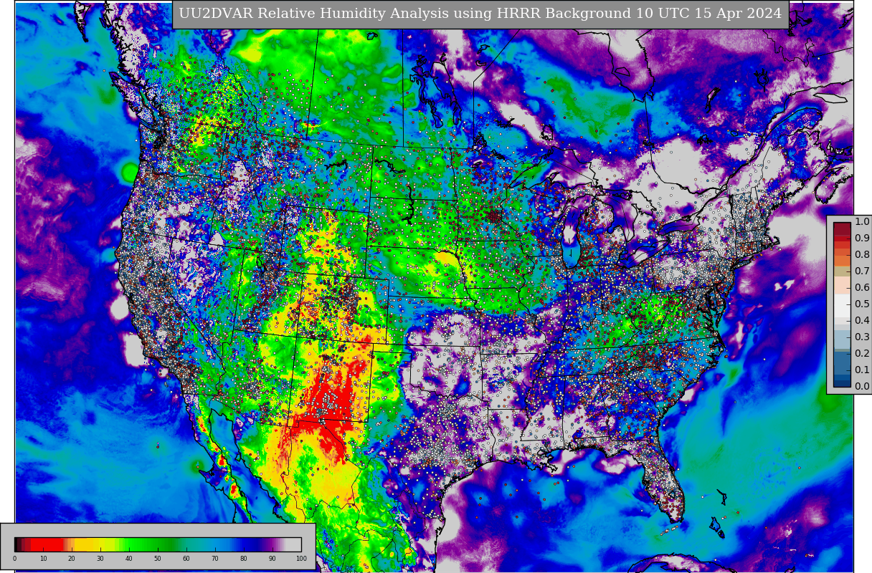Click the 1.0 label on vertical colorbar
Viewport: 872px width, 573px height.
pyautogui.click(x=862, y=221)
